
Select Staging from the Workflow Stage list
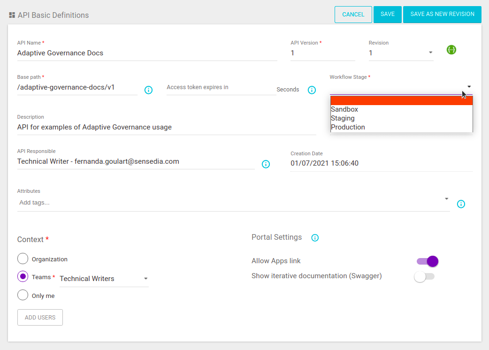[343, 118]
